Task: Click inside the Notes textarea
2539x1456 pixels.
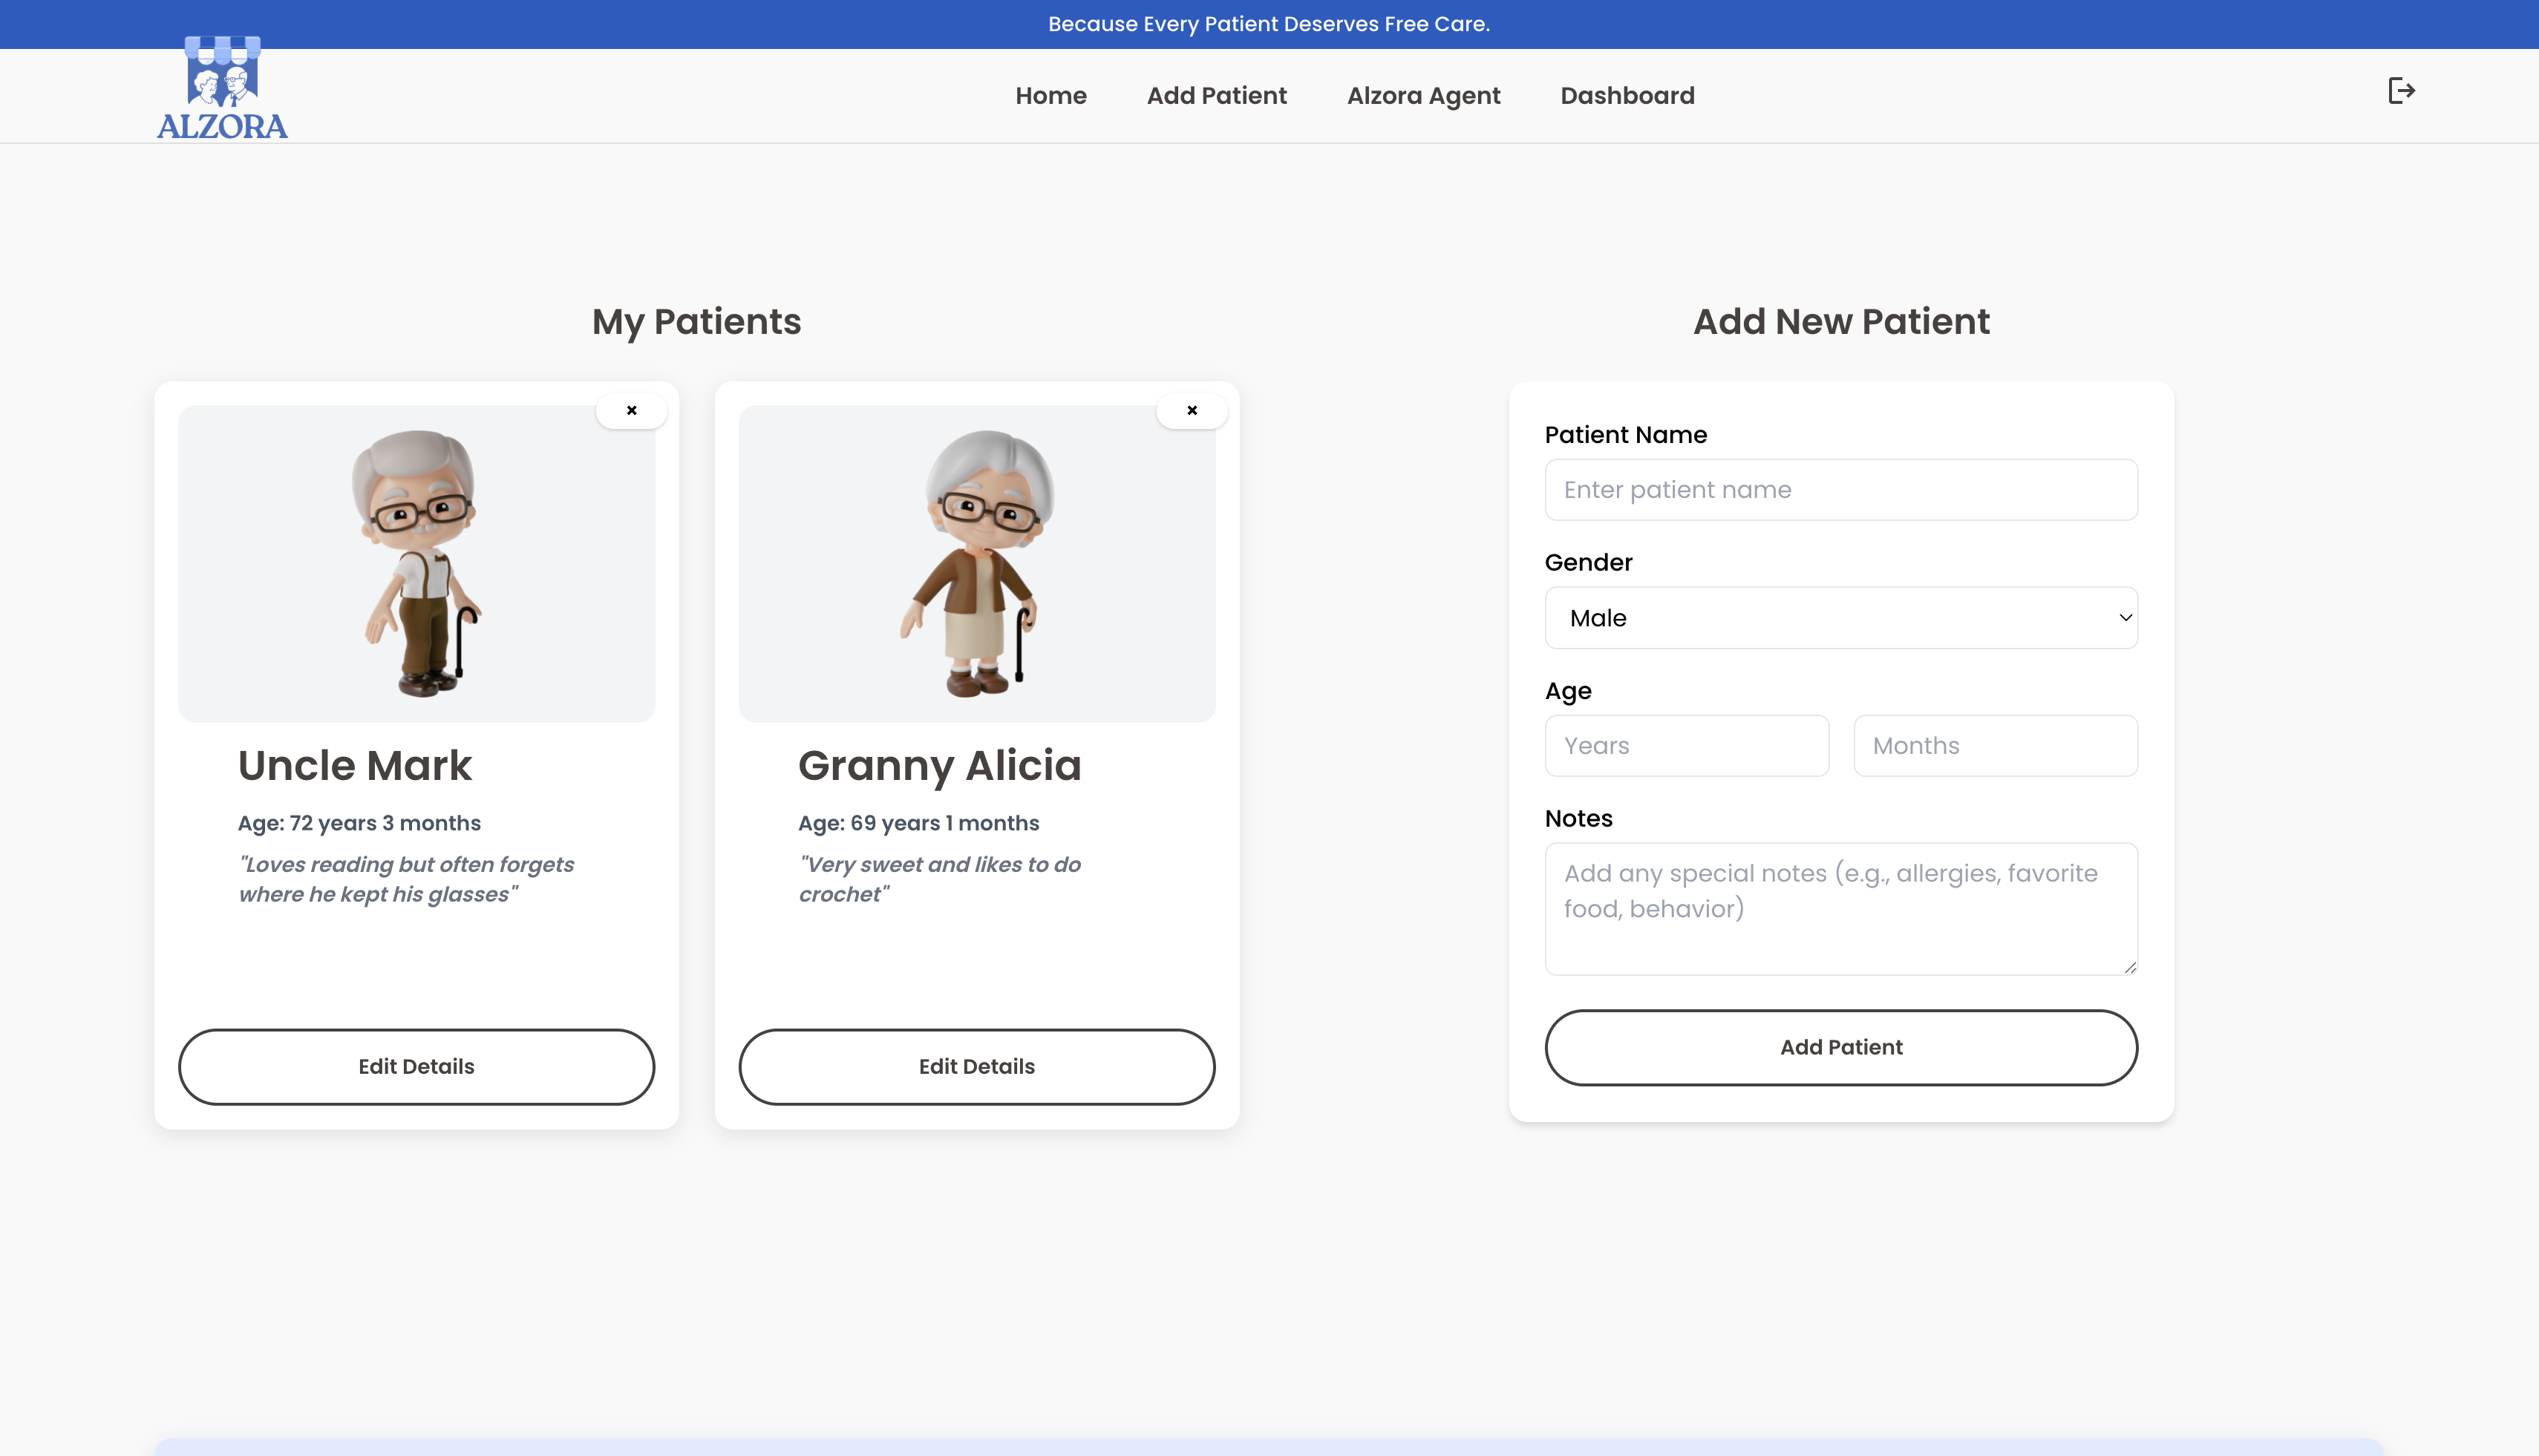Action: [x=1840, y=908]
